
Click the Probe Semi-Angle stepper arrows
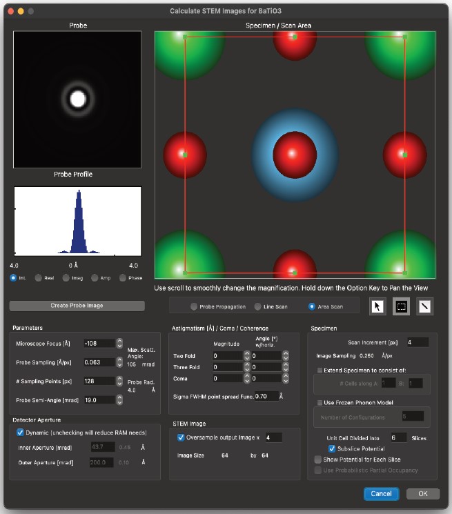click(120, 399)
